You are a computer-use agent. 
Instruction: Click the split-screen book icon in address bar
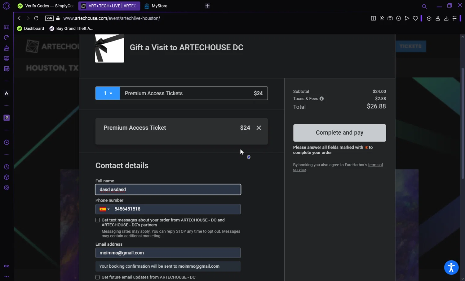(x=373, y=18)
